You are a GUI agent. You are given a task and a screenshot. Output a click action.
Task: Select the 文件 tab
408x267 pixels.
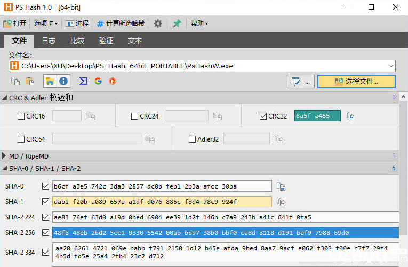19,41
